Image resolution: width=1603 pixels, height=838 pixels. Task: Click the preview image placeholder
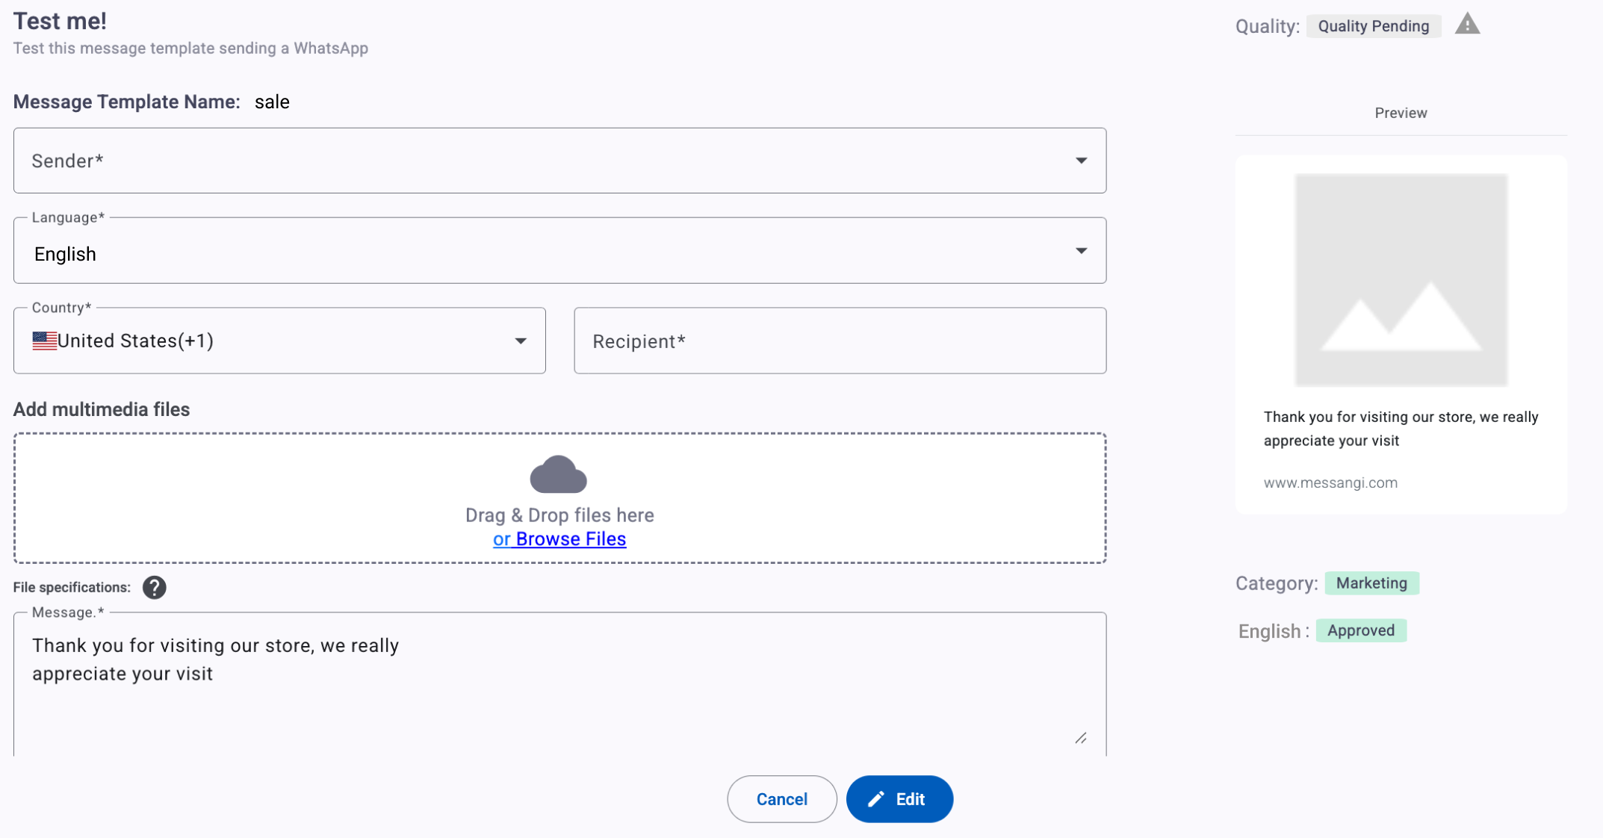click(x=1401, y=280)
